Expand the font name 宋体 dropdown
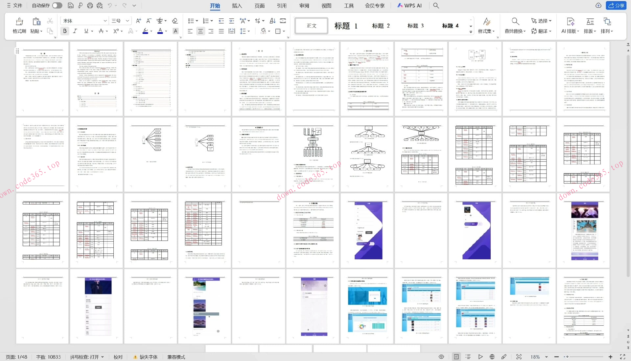The width and height of the screenshot is (631, 361). tap(105, 21)
